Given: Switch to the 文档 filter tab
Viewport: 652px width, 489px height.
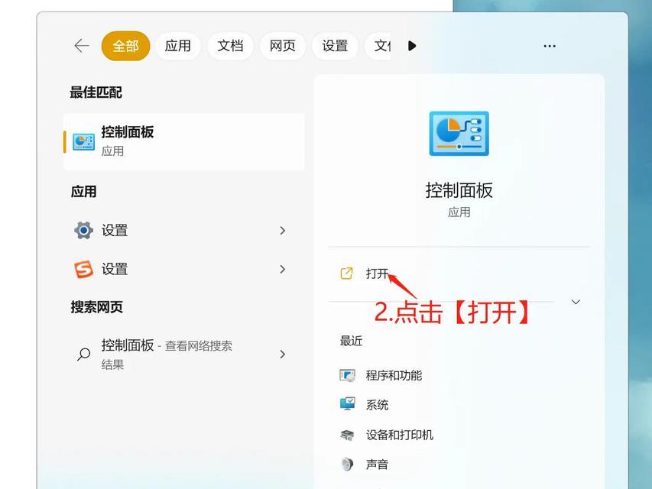Looking at the screenshot, I should (230, 46).
